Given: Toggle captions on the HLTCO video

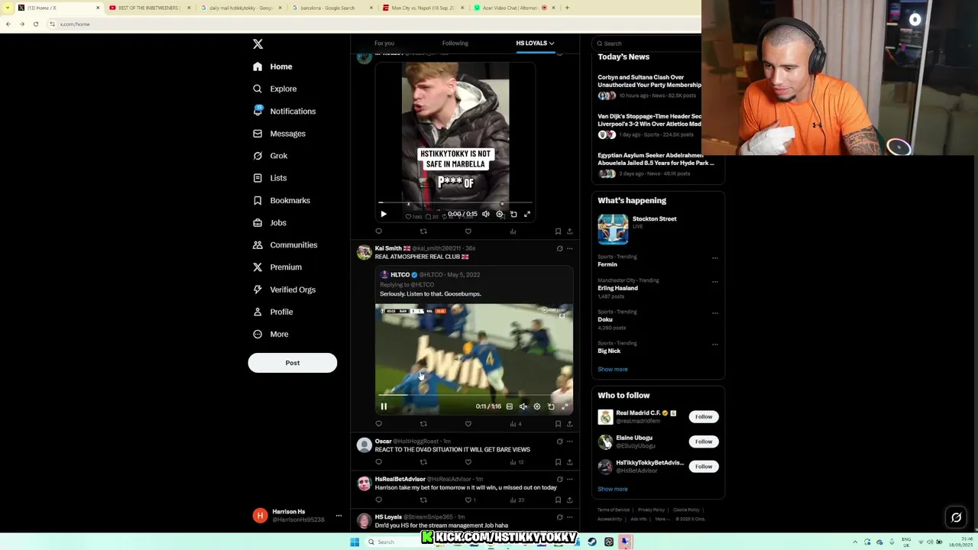Looking at the screenshot, I should pos(510,406).
